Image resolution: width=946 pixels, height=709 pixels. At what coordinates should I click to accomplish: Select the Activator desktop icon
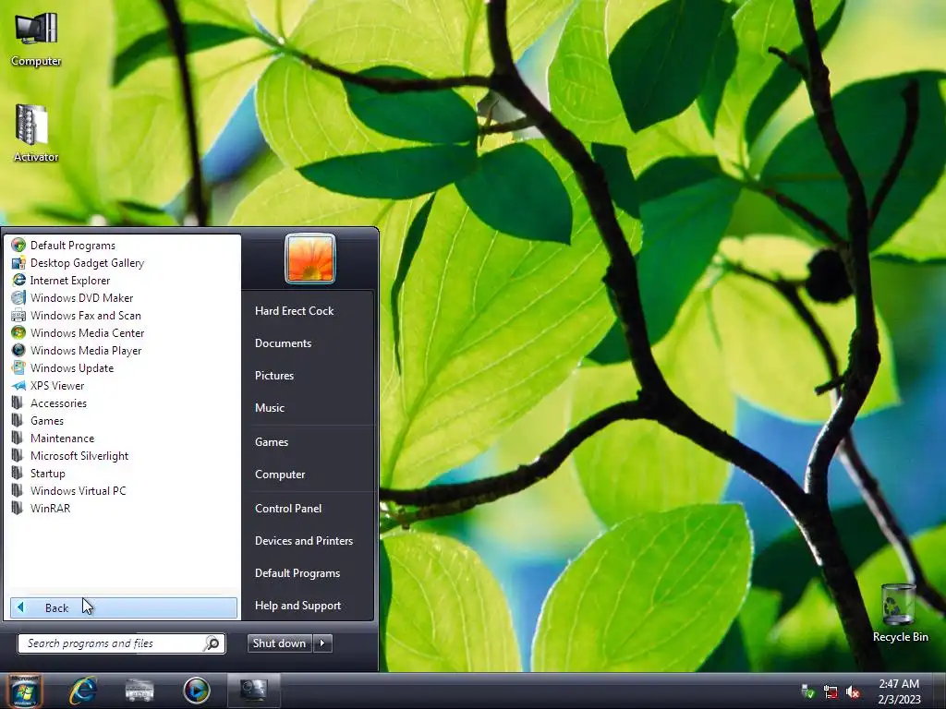coord(36,133)
